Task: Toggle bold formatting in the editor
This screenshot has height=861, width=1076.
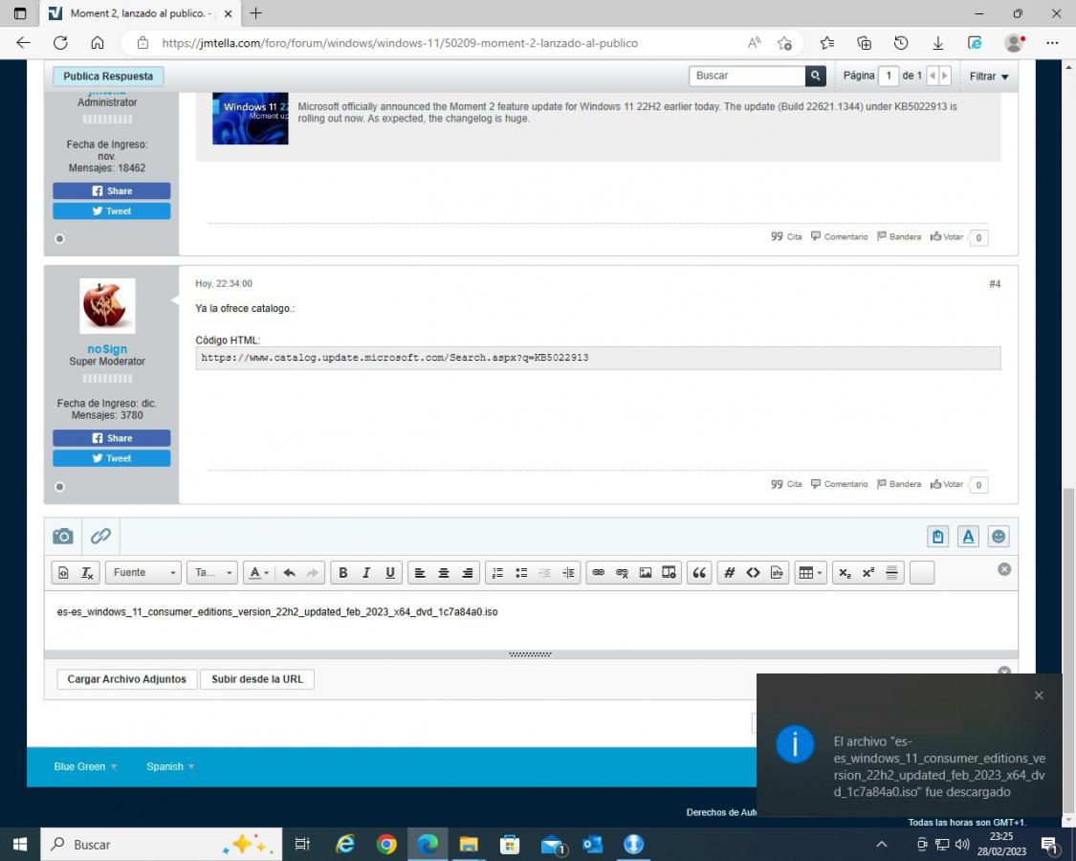Action: (343, 573)
